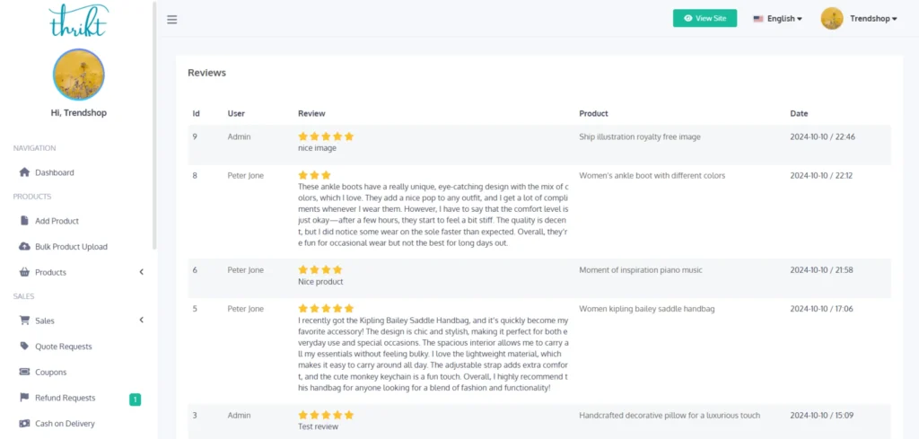Expand the Products submenu chevron
Screen dimensions: 919x439
(x=141, y=272)
